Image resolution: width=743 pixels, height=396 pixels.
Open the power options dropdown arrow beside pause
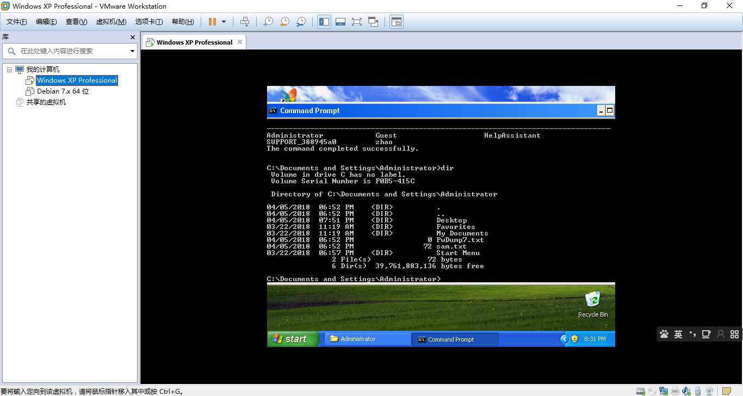[224, 22]
